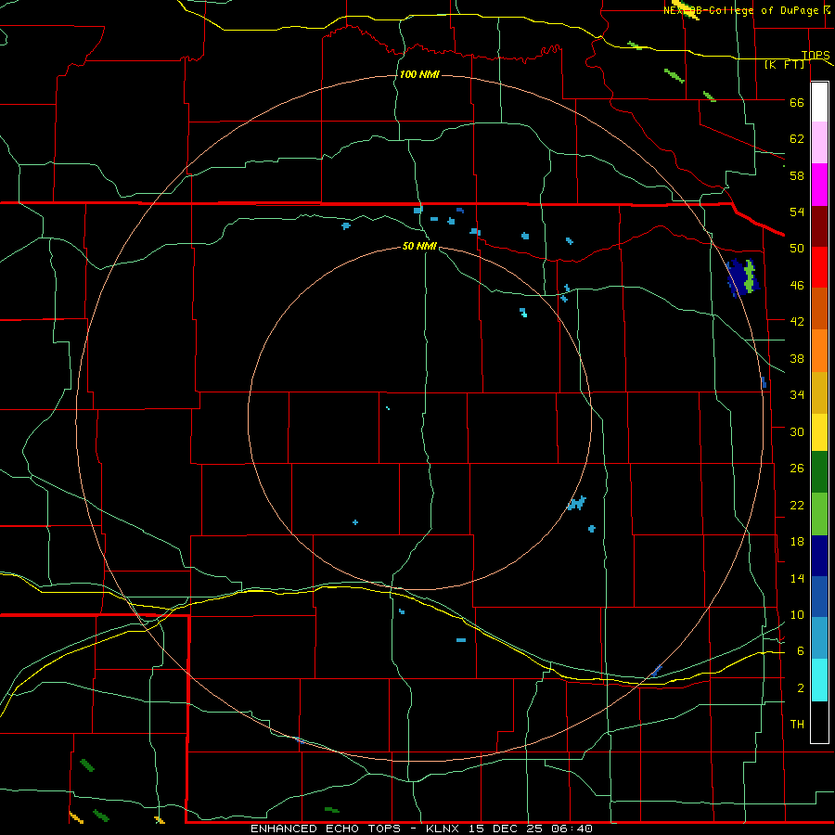
Task: Click the "KLNX" radar site identifier
Action: (443, 829)
